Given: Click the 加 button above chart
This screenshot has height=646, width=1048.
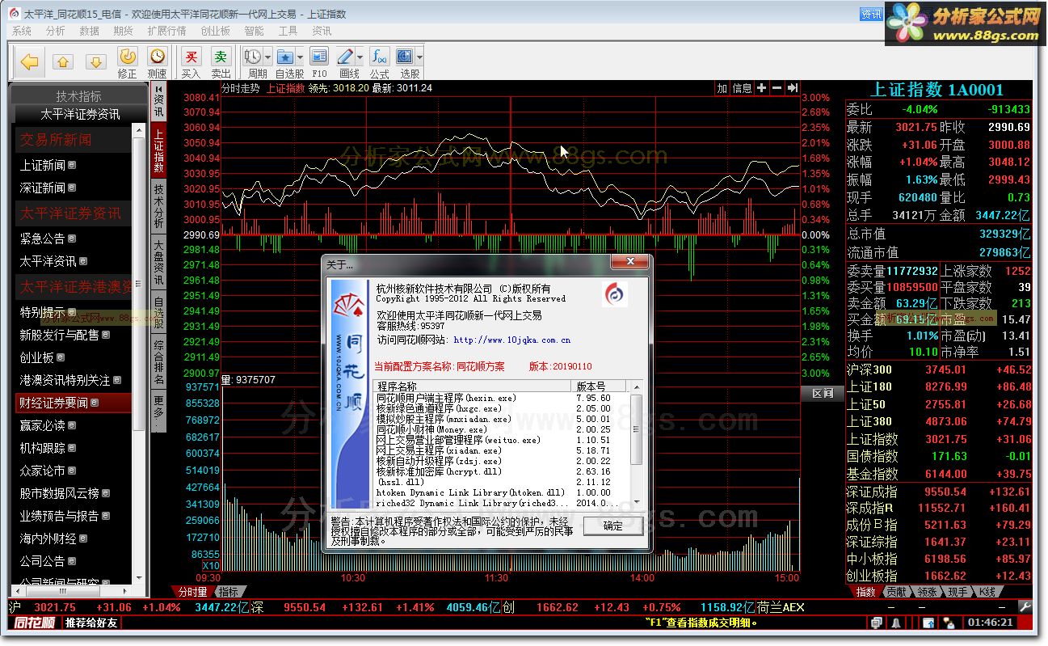Looking at the screenshot, I should [722, 88].
